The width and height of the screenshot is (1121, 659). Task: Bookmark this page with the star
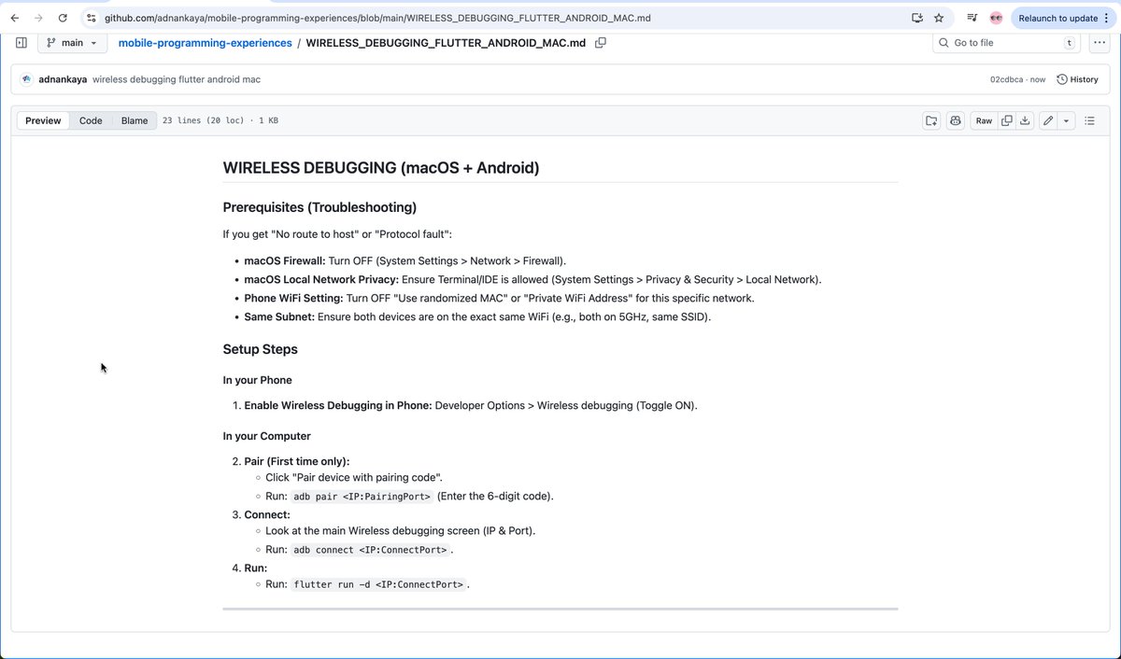click(939, 18)
